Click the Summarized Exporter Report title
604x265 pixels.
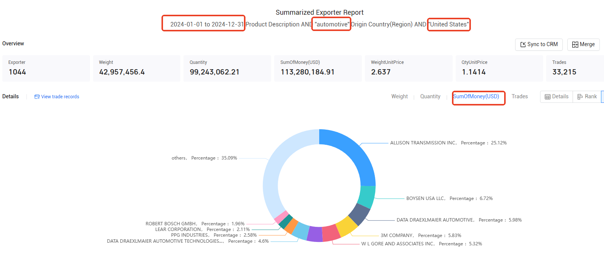[320, 12]
